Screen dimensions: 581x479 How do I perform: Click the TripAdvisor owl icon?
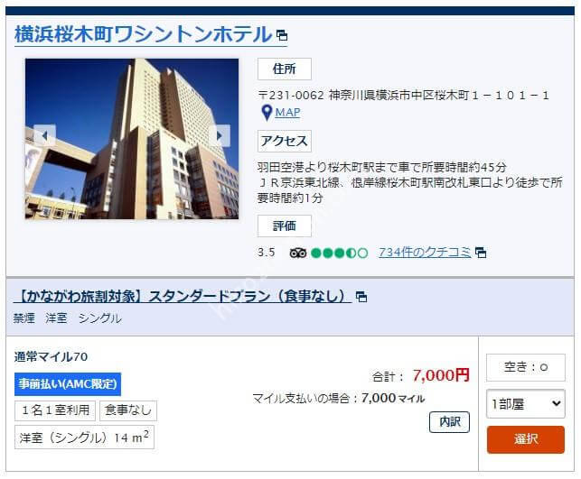point(298,253)
